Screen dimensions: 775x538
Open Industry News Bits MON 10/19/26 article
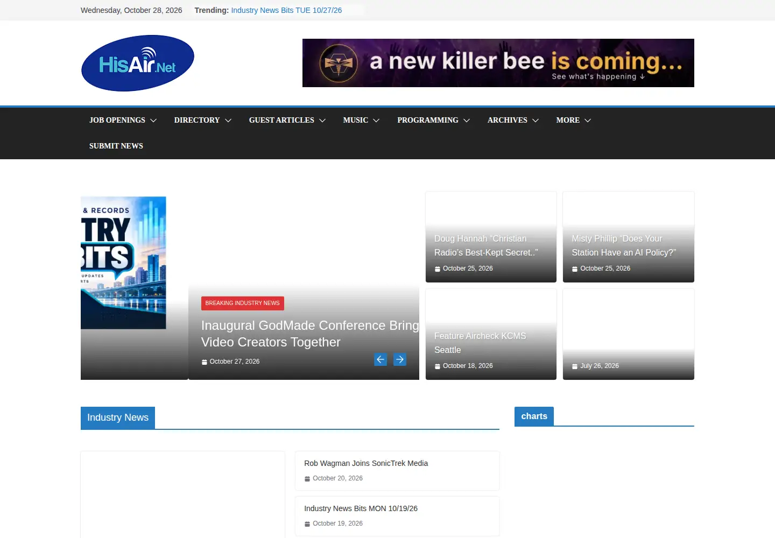[361, 508]
